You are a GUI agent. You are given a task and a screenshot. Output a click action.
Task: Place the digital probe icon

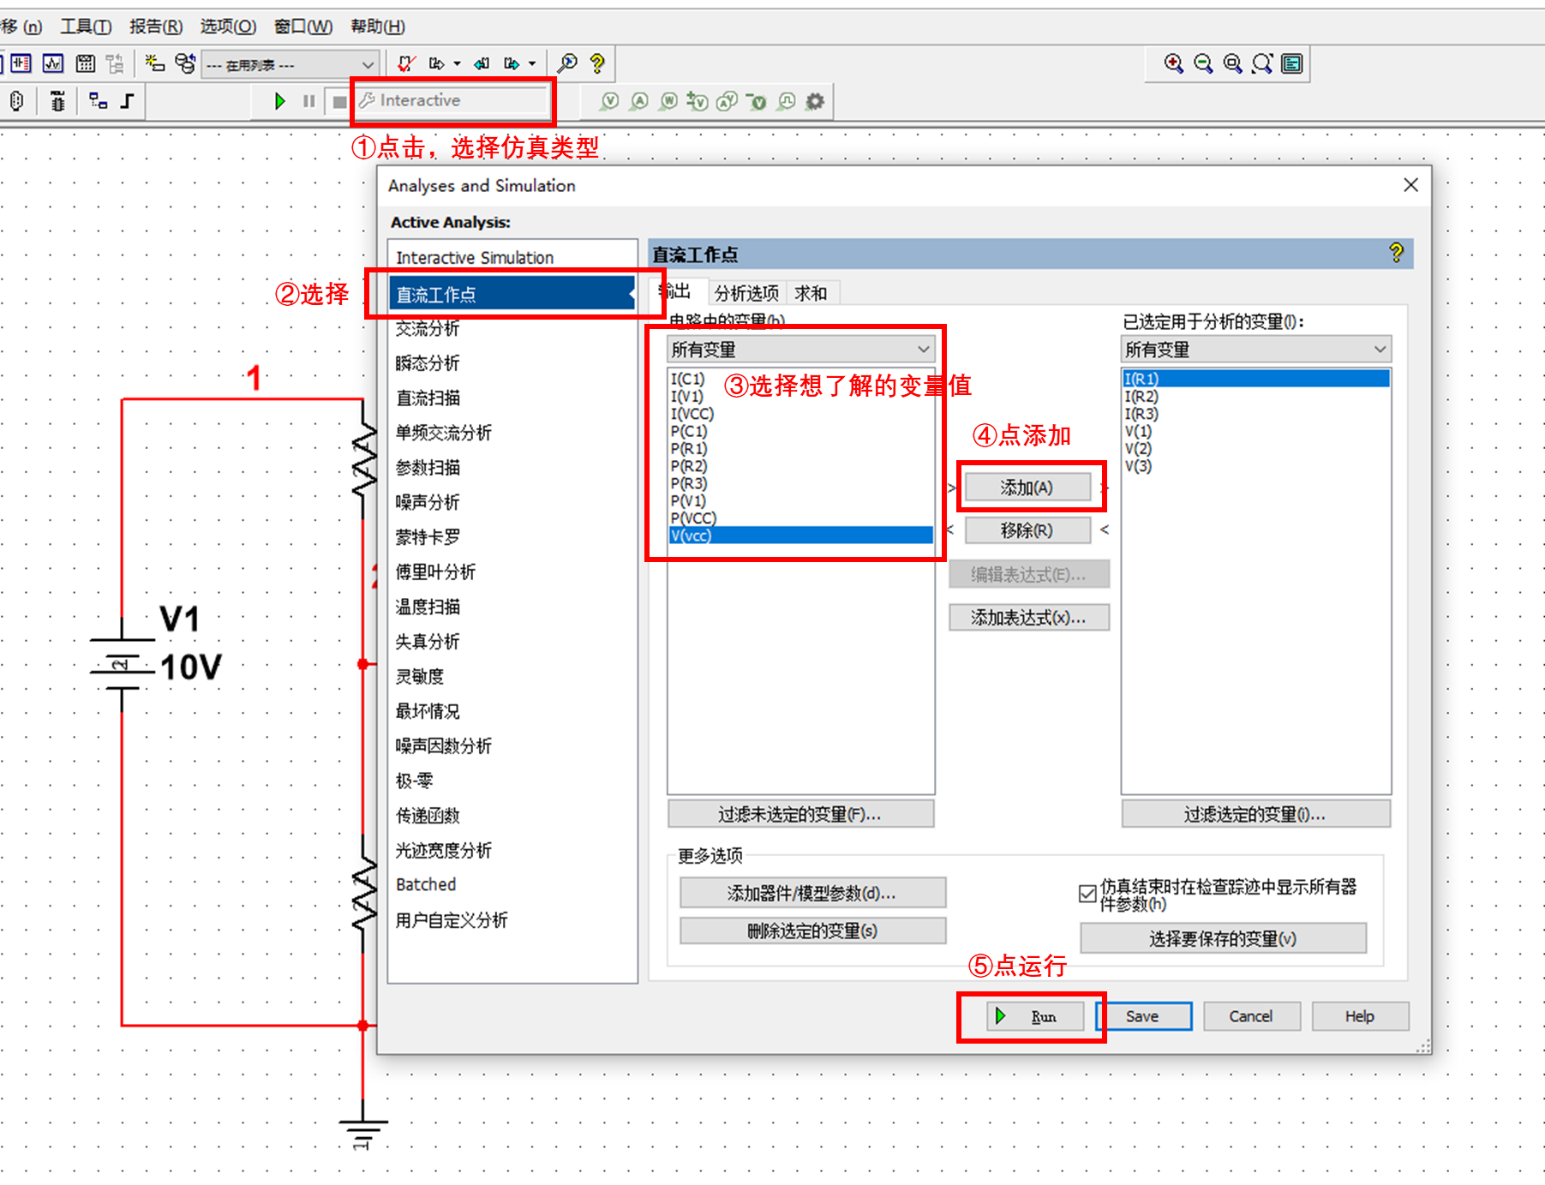point(786,101)
